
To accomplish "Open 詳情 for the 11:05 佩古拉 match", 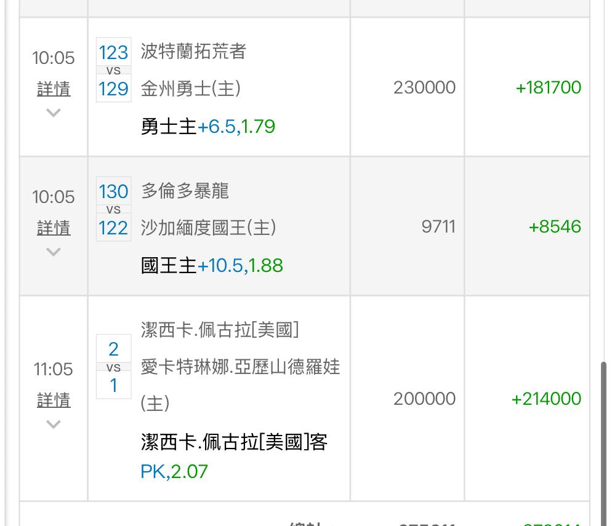I will pyautogui.click(x=54, y=400).
